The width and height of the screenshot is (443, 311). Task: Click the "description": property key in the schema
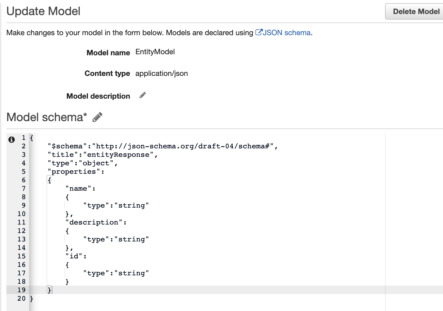point(96,222)
